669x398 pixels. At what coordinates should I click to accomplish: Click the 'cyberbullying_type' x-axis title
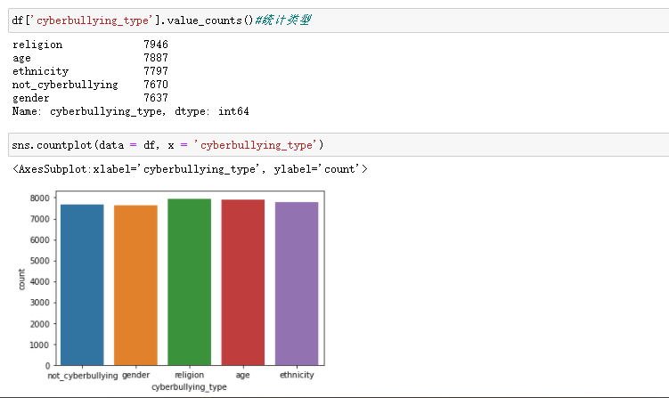(189, 387)
